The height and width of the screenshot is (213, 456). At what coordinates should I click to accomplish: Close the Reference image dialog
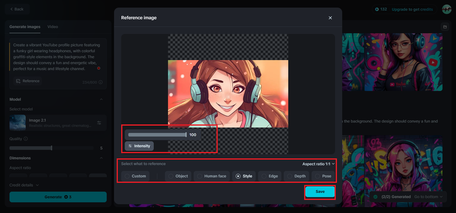coord(330,18)
